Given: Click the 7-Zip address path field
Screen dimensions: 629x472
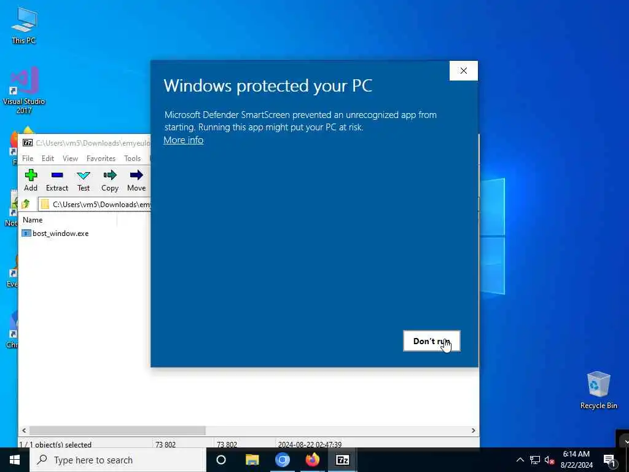Looking at the screenshot, I should 95,204.
